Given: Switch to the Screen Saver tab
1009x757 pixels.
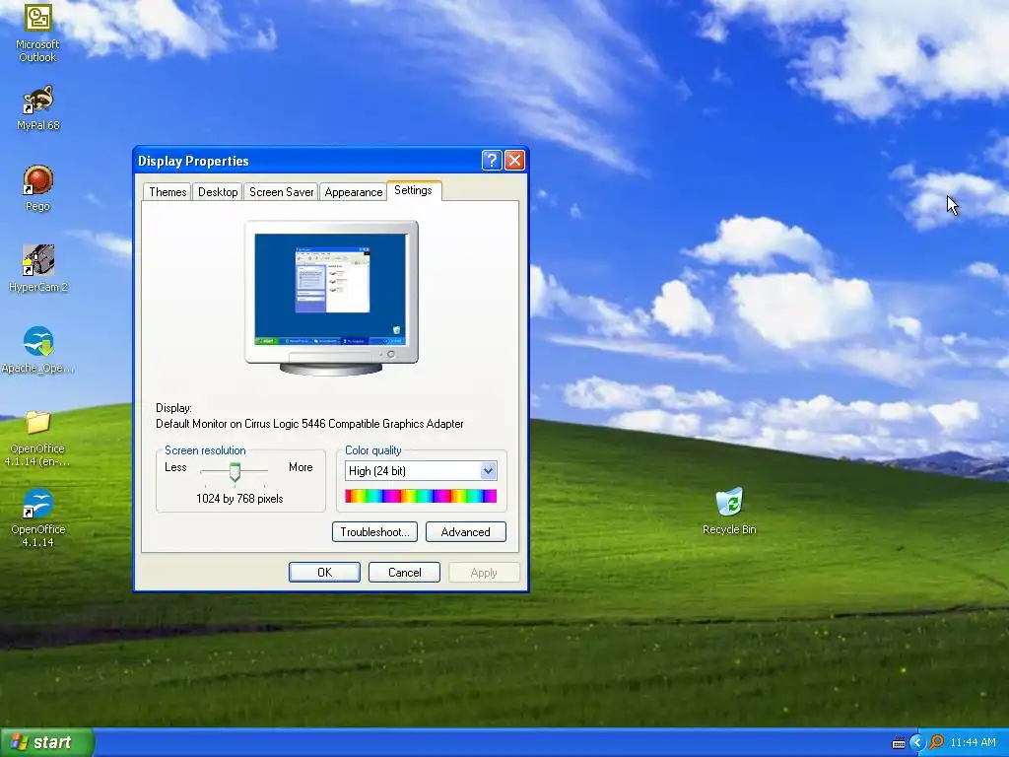Looking at the screenshot, I should (x=281, y=192).
